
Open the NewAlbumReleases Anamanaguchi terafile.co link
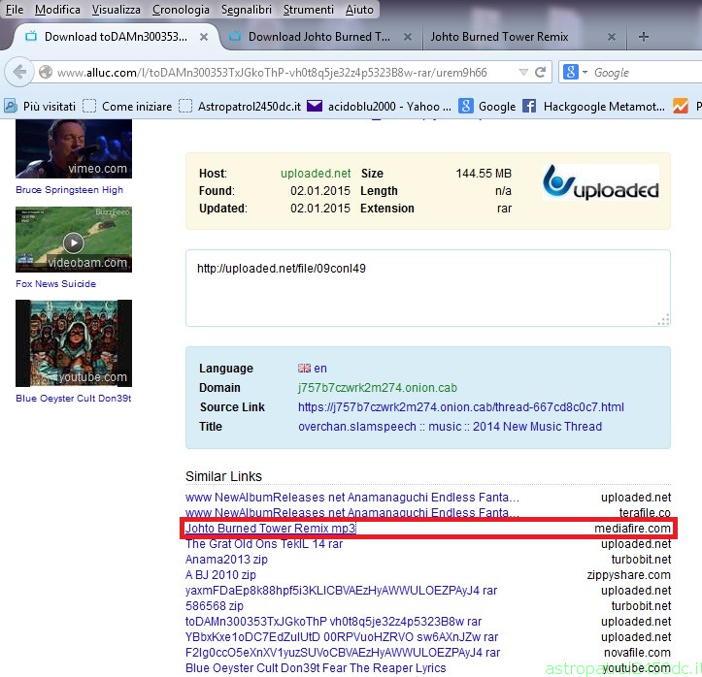[x=352, y=512]
